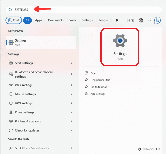
Task: Select the All filter tab
Action: point(27,20)
